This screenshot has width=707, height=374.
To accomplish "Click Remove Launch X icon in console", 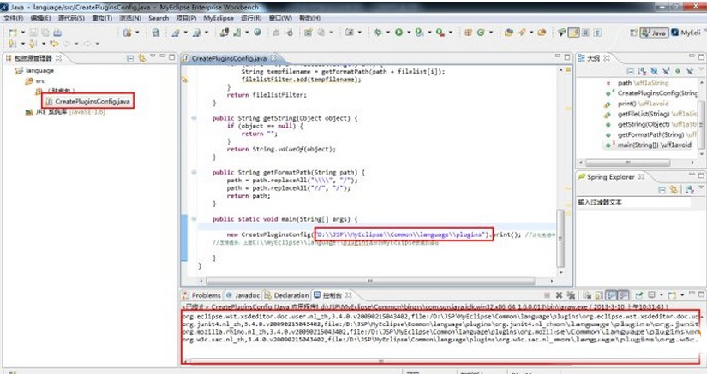I will pos(559,295).
